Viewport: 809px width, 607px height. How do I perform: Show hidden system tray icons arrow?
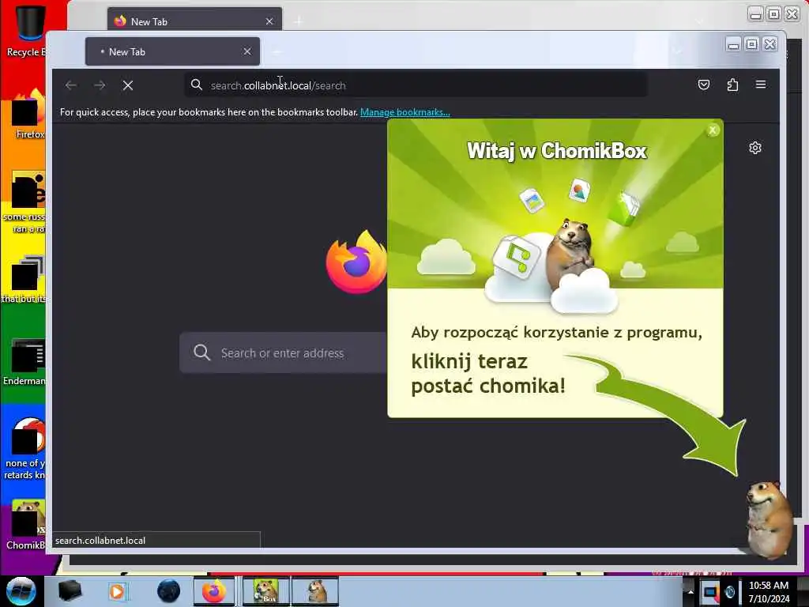(690, 592)
